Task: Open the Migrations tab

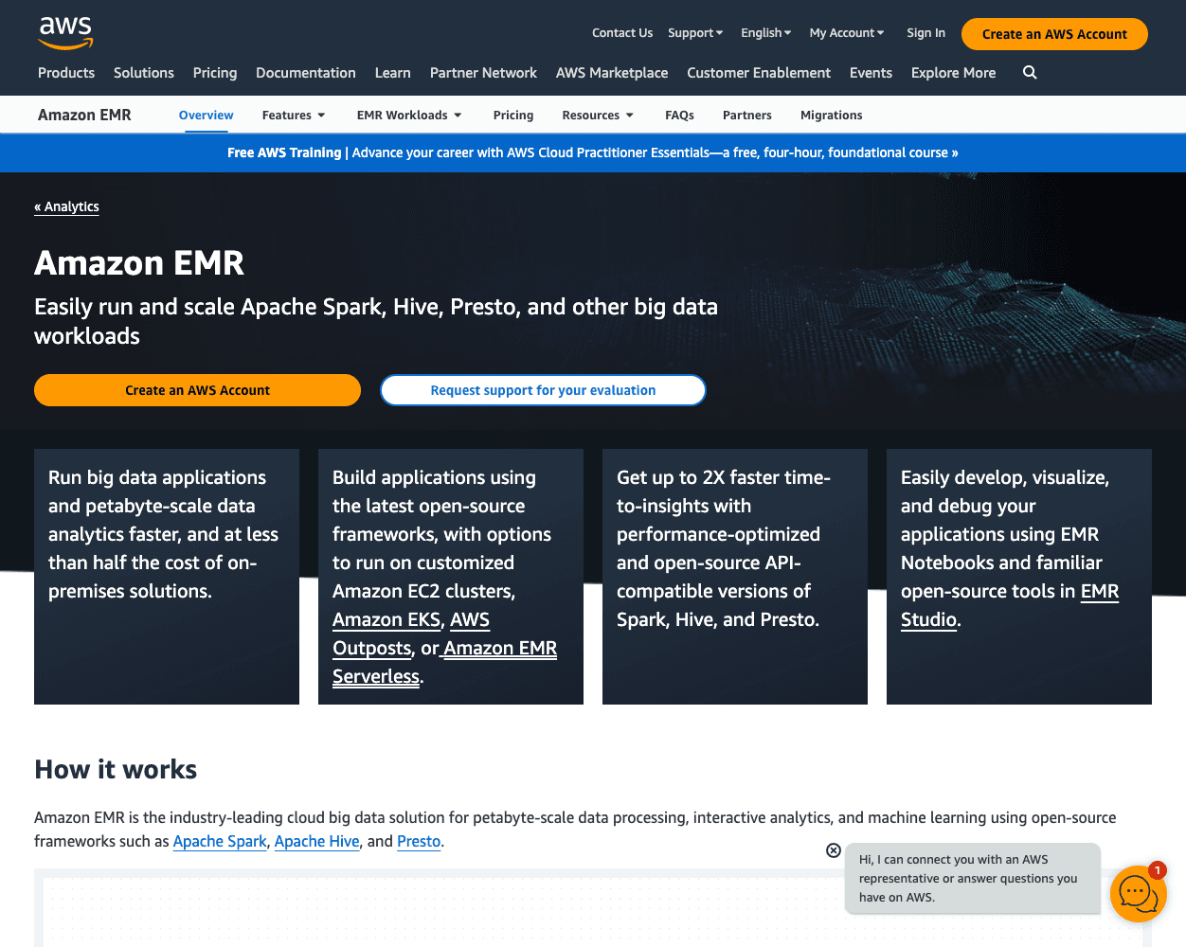Action: [832, 116]
